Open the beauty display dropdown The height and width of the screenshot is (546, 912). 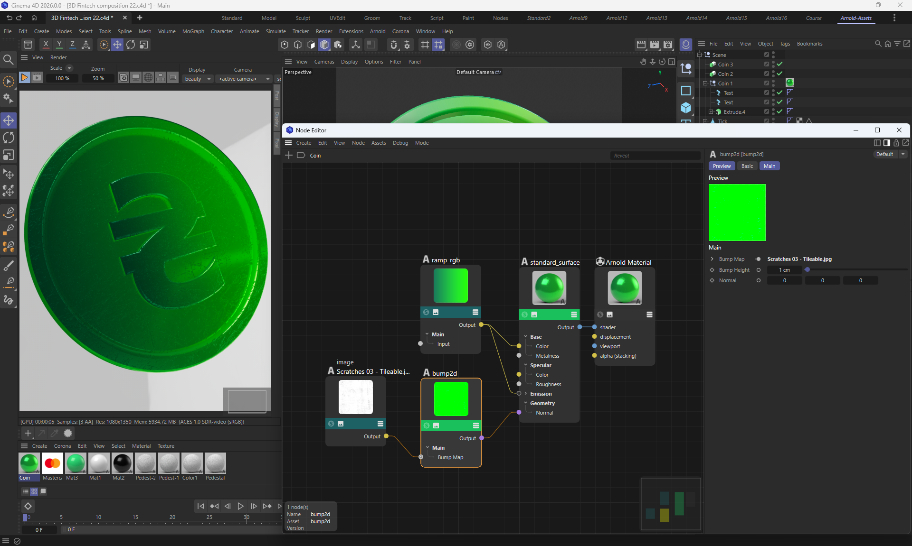198,79
